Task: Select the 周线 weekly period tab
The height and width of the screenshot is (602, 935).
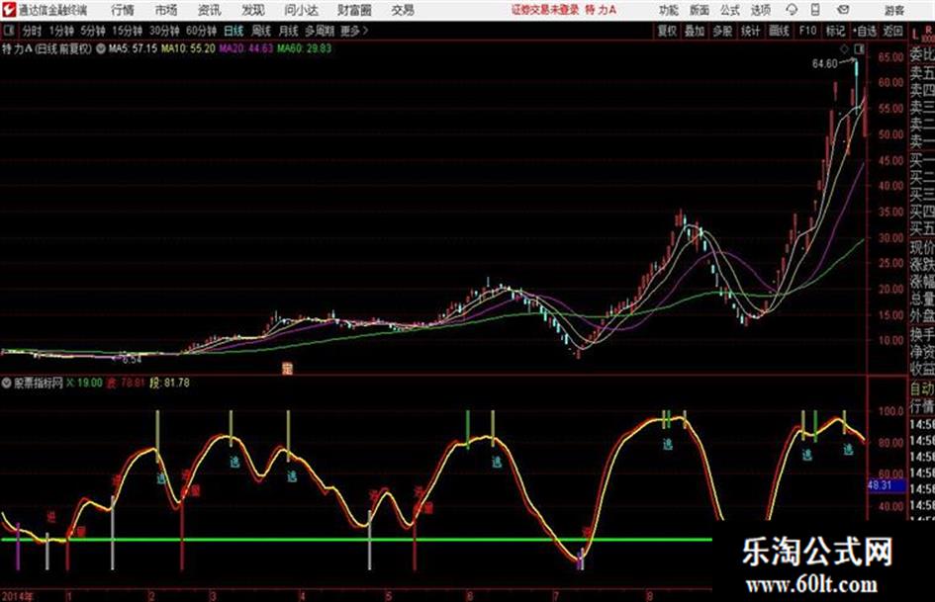Action: point(261,31)
